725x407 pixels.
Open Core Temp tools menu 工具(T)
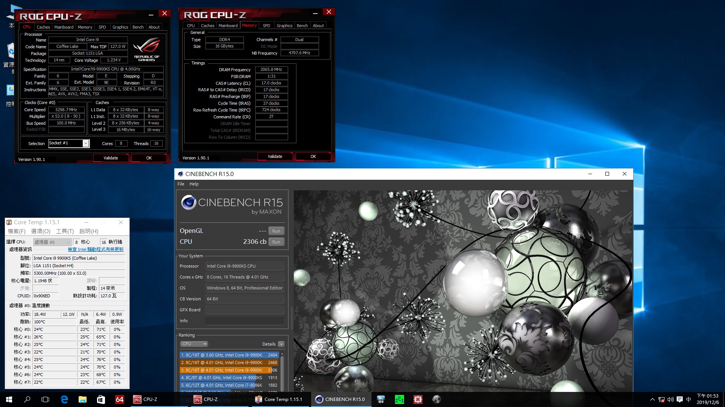[x=65, y=231]
